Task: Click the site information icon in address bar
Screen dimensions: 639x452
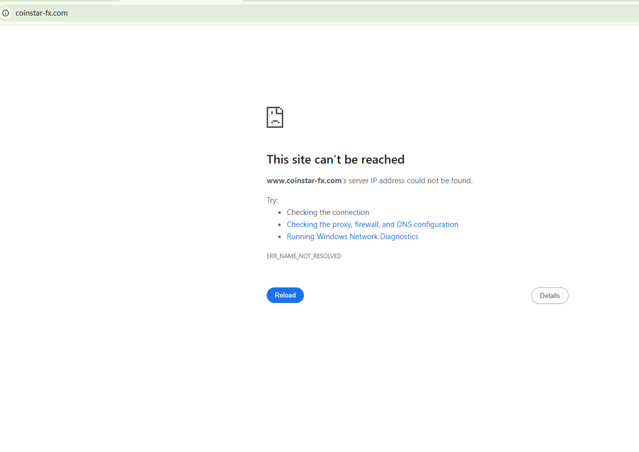Action: 6,13
